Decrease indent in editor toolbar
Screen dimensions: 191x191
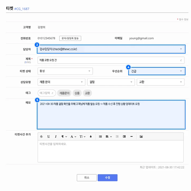tap(117, 137)
